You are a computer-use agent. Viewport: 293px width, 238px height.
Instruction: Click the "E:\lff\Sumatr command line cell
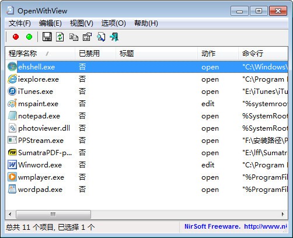click(x=265, y=152)
